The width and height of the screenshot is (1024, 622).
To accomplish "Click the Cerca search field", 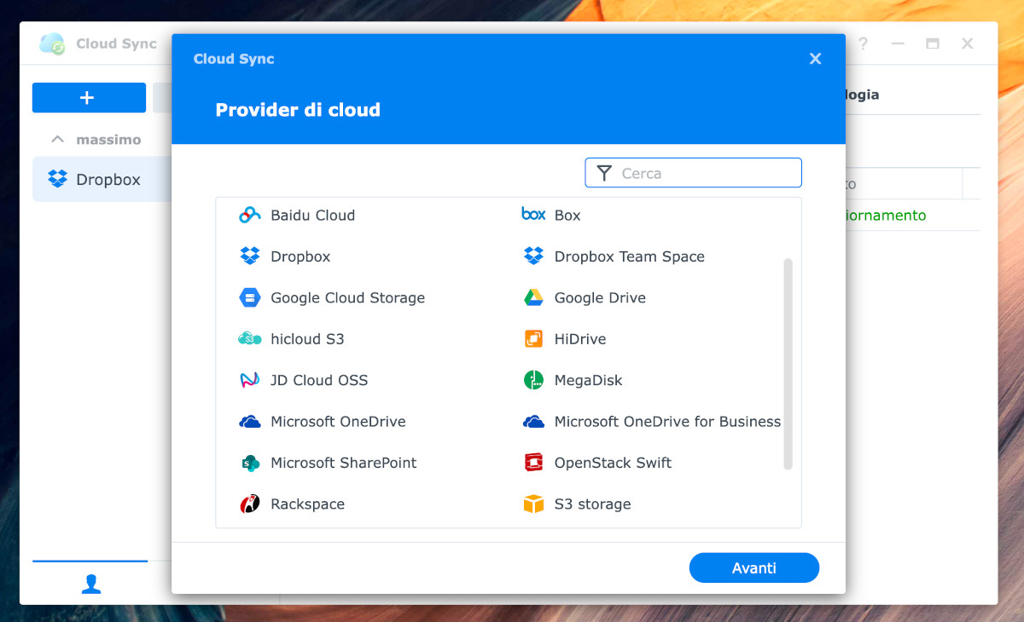I will tap(693, 173).
